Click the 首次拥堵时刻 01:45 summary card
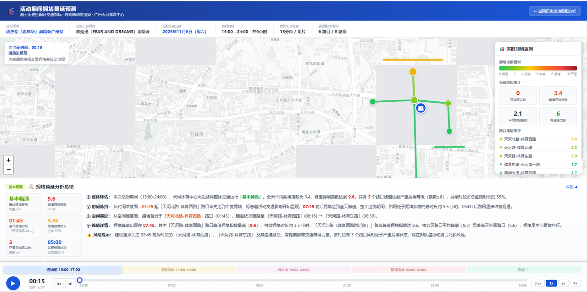This screenshot has height=292, width=587. (x=23, y=225)
